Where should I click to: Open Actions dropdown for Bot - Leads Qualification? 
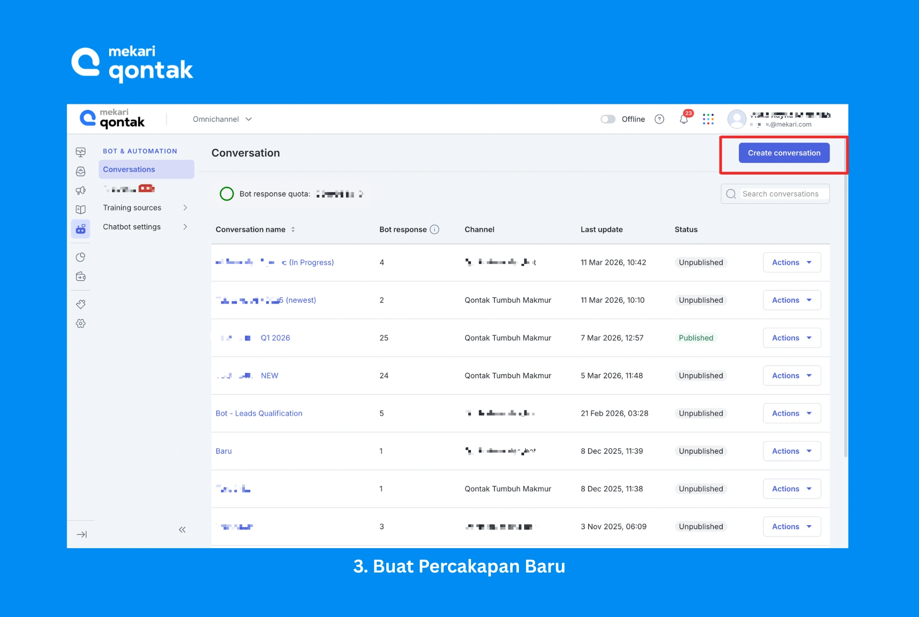pyautogui.click(x=791, y=413)
